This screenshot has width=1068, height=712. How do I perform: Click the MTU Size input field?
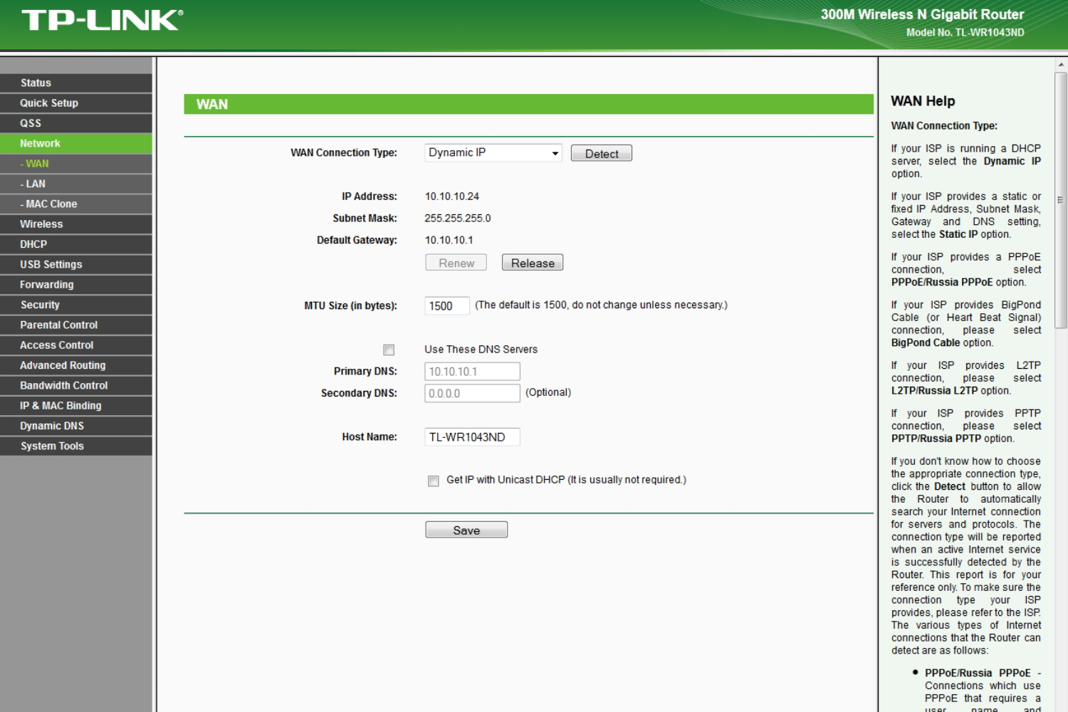(x=446, y=306)
